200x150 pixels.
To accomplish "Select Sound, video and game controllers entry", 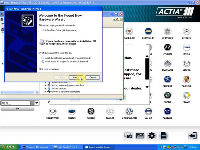I will coord(67,85).
